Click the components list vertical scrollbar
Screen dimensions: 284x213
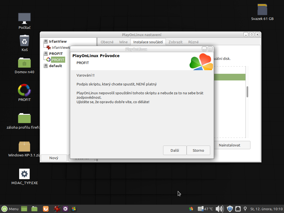click(x=247, y=92)
